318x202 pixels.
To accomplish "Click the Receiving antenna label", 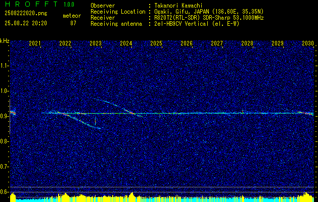I will [x=116, y=24].
